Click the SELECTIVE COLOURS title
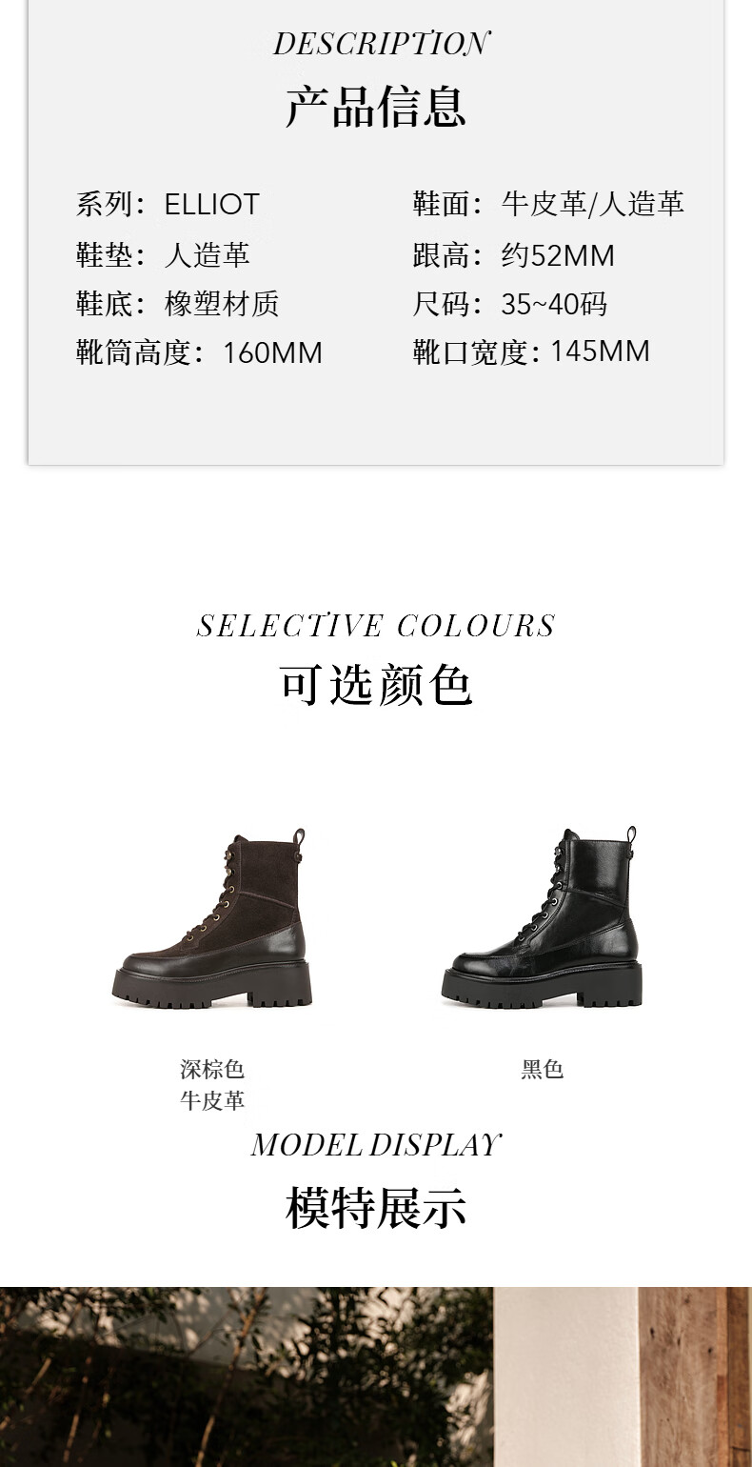Image resolution: width=752 pixels, height=1467 pixels. click(376, 626)
